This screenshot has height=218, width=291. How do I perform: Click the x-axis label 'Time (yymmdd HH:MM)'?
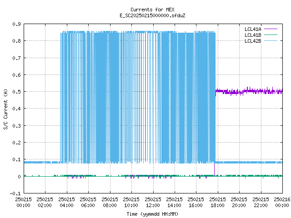[152, 214]
